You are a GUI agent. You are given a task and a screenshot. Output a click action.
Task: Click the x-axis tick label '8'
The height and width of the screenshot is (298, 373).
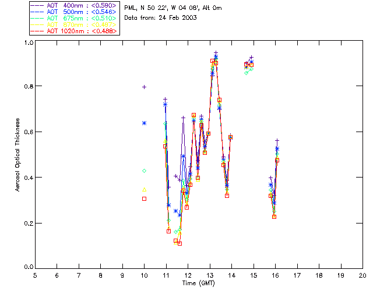pyautogui.click(x=101, y=275)
